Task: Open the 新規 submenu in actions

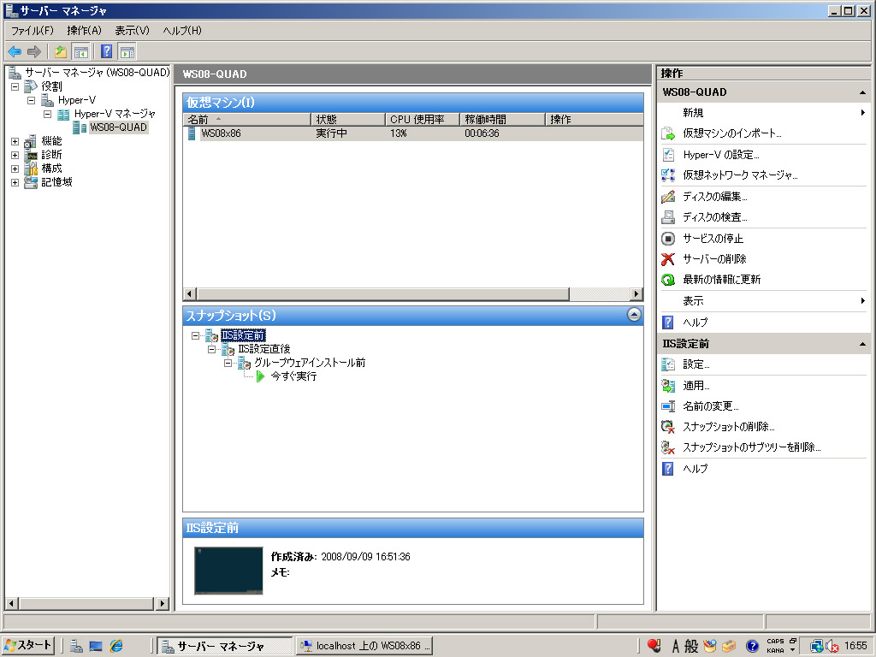Action: 763,113
